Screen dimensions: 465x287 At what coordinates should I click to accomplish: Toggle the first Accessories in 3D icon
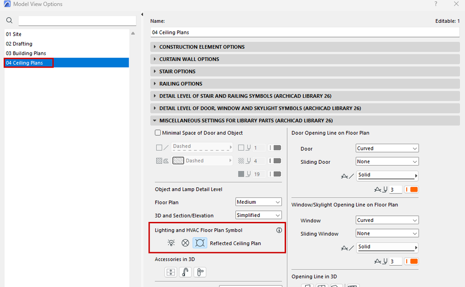[x=171, y=272]
